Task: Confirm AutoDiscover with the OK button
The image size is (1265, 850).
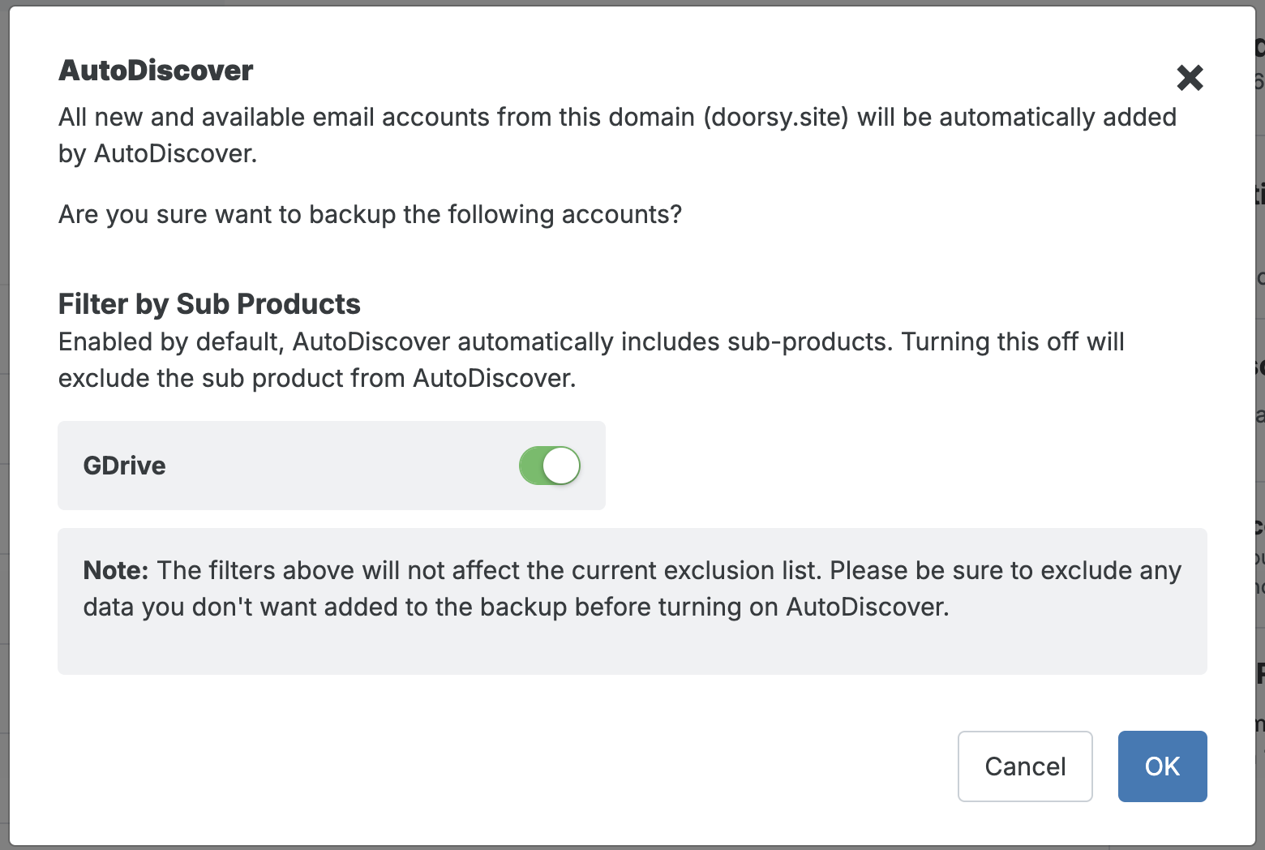Action: (1162, 766)
